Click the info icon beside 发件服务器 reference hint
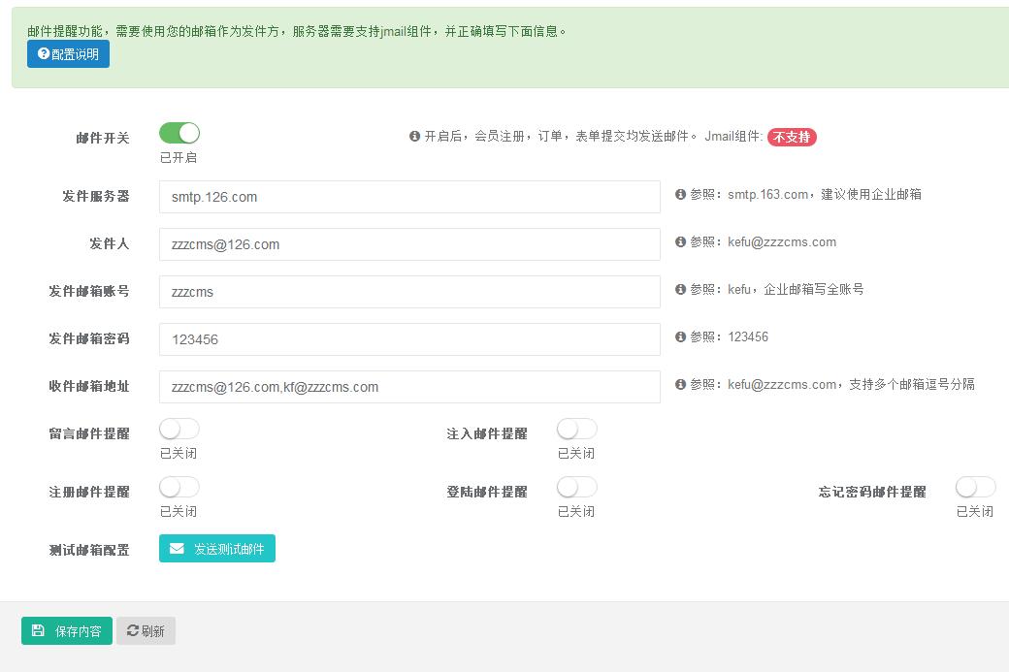The image size is (1009, 672). click(x=681, y=194)
